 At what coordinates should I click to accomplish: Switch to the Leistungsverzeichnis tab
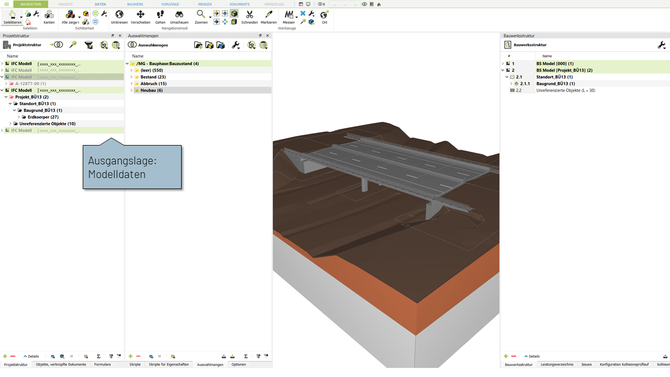[557, 364]
